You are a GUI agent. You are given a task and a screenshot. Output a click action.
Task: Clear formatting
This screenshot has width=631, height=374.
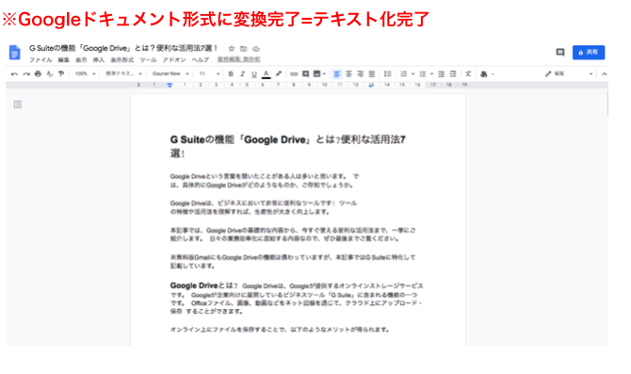tap(468, 74)
